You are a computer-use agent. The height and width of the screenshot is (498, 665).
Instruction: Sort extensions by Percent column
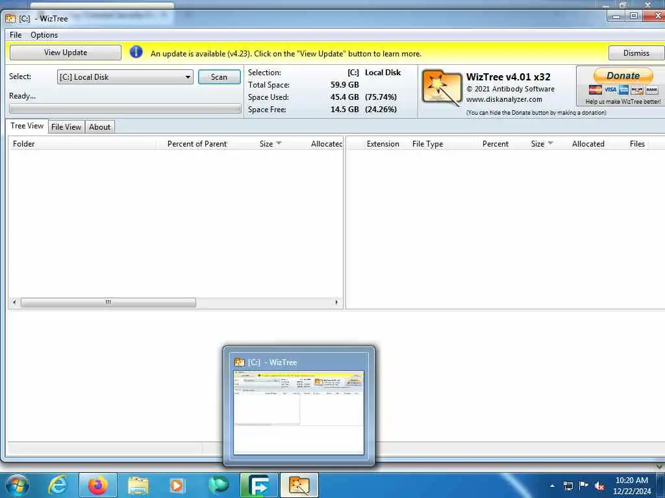pyautogui.click(x=495, y=143)
